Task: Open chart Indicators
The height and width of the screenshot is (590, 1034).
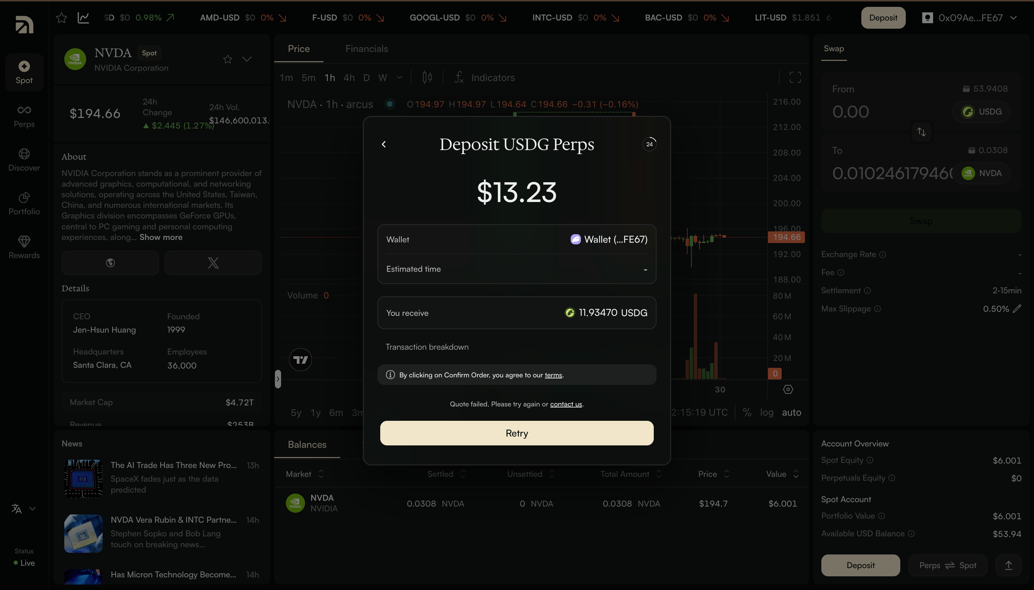Action: pyautogui.click(x=485, y=77)
